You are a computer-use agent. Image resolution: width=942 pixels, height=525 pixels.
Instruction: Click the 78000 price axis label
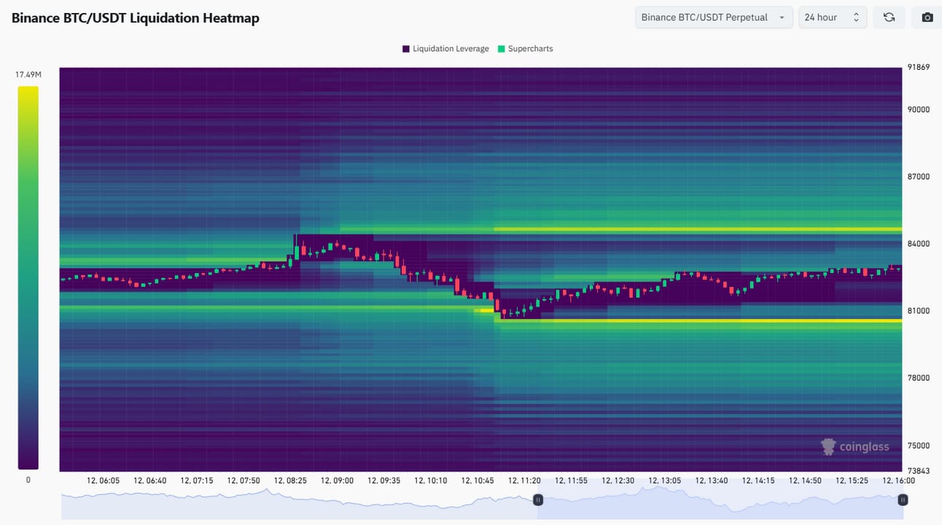point(918,378)
